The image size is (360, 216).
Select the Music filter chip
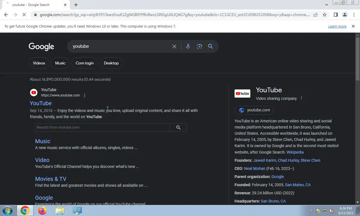pyautogui.click(x=60, y=63)
